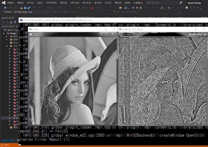The height and width of the screenshot is (147, 208).
Task: Expand the 외부 dependencies node
Action: point(6,39)
